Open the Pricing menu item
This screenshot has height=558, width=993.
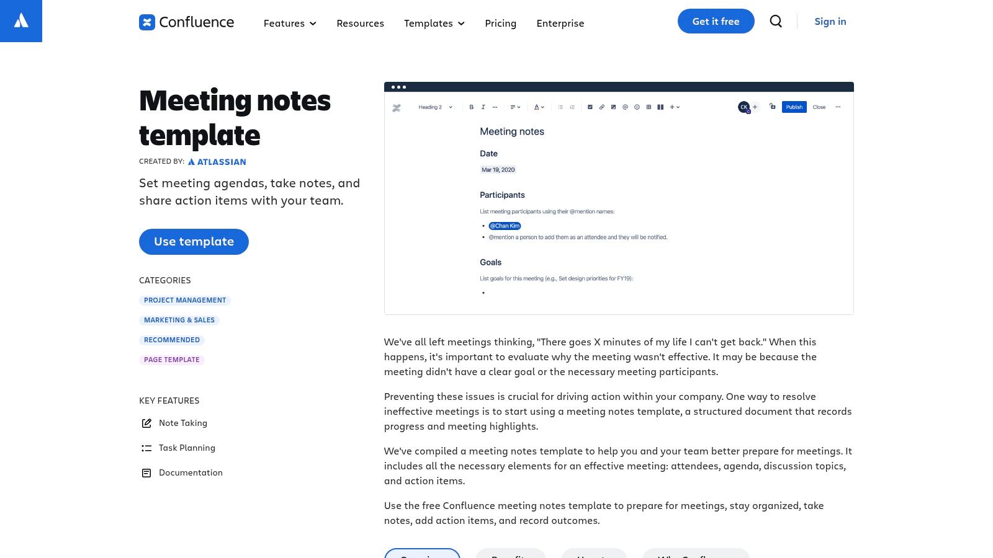pos(500,24)
